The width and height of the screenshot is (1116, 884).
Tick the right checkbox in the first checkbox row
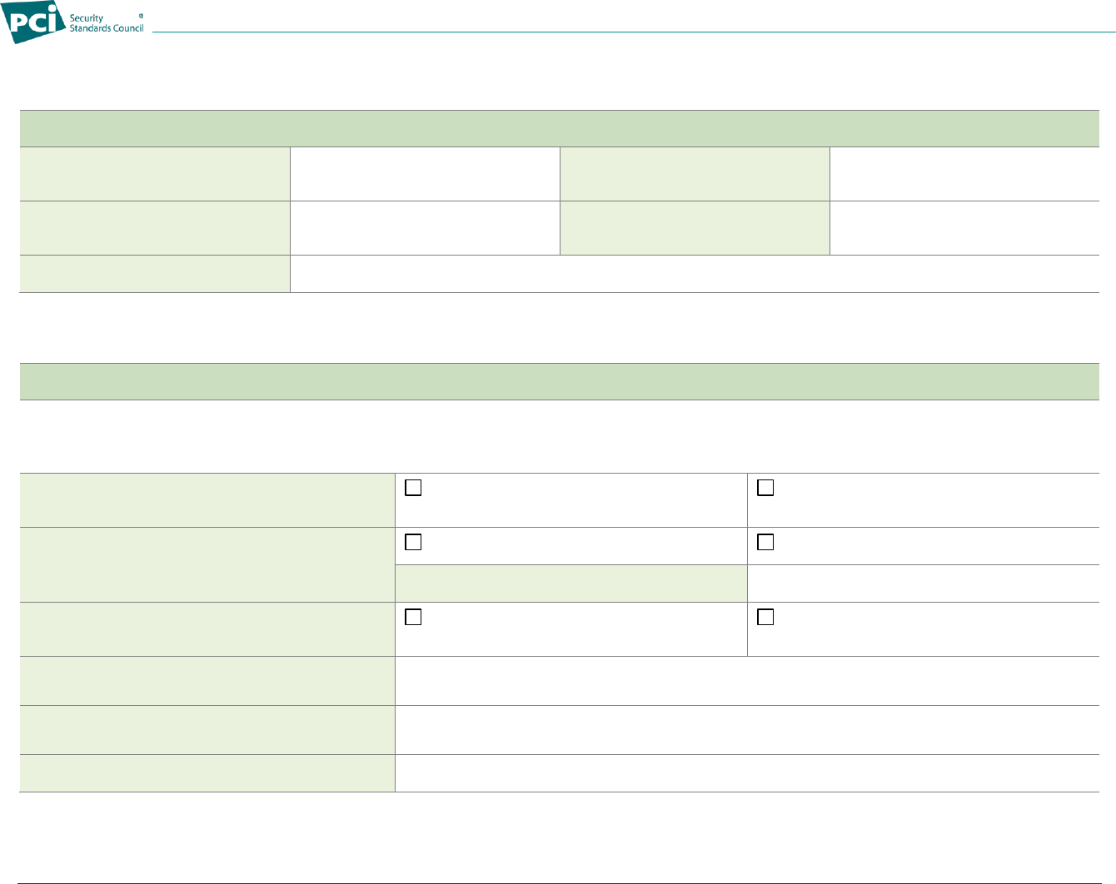(x=765, y=489)
